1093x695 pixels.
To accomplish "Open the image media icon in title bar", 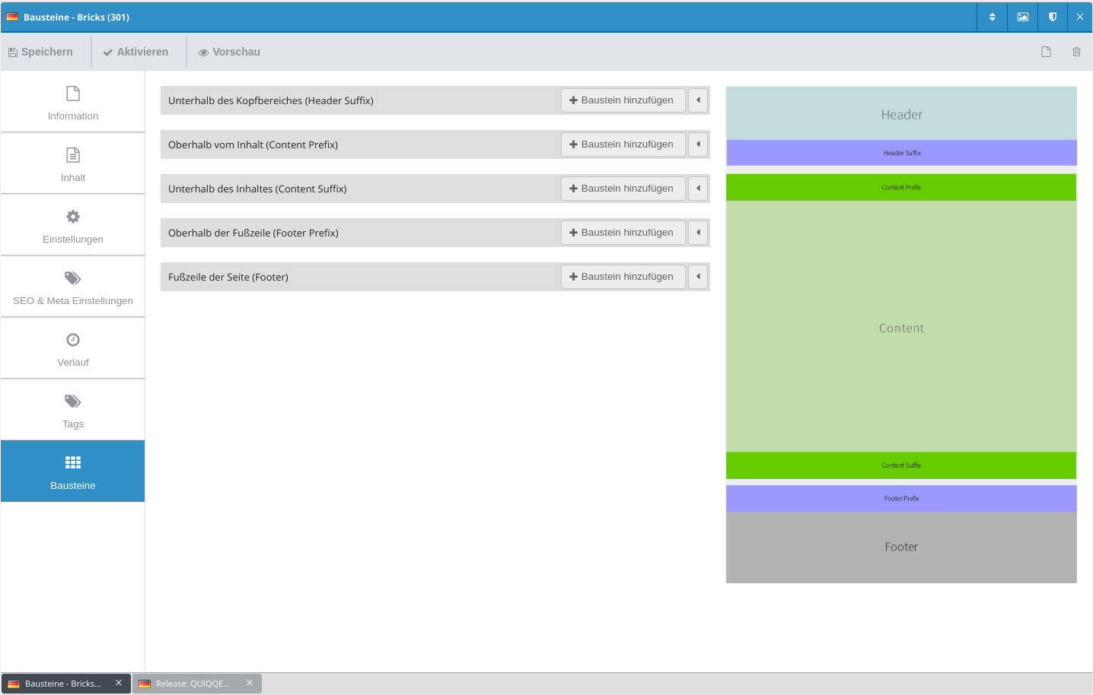I will pos(1022,17).
